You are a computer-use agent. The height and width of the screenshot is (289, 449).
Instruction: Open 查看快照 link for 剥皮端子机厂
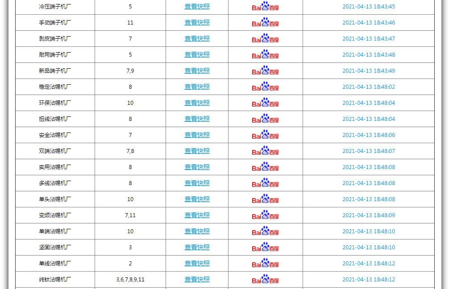coord(197,38)
